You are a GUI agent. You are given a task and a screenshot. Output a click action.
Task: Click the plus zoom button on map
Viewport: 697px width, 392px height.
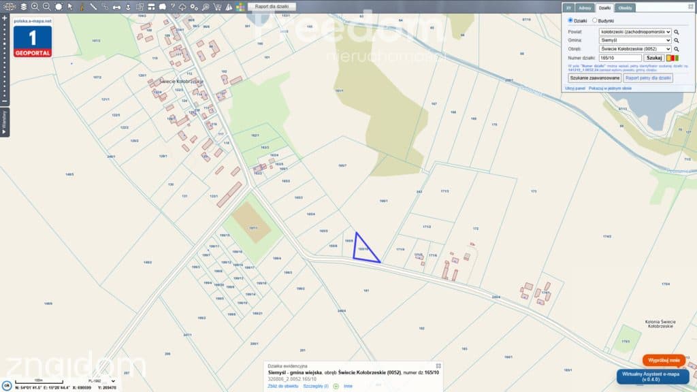pyautogui.click(x=5, y=18)
